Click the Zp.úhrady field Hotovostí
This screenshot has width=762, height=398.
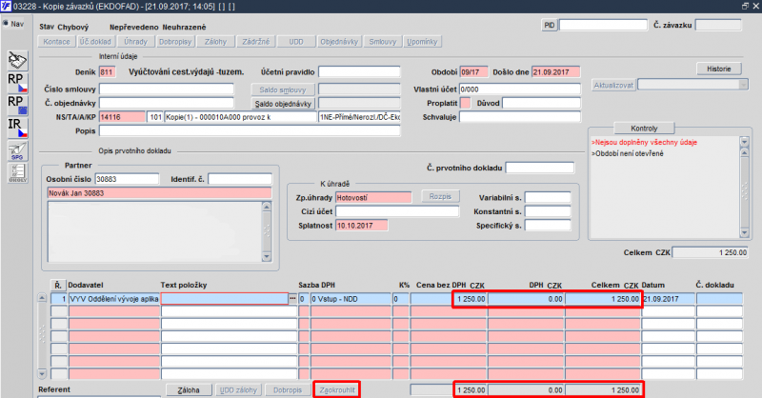coord(373,198)
